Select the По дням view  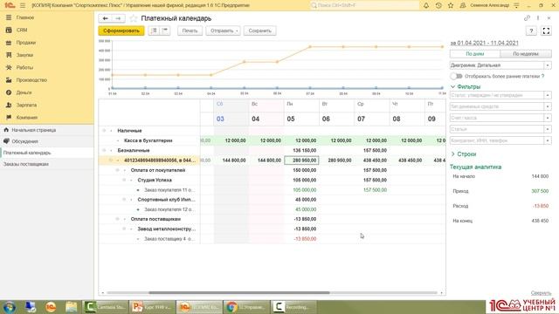click(x=475, y=54)
